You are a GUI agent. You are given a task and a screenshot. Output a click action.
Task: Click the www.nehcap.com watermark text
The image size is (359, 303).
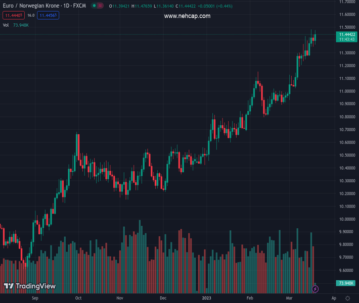pyautogui.click(x=187, y=16)
